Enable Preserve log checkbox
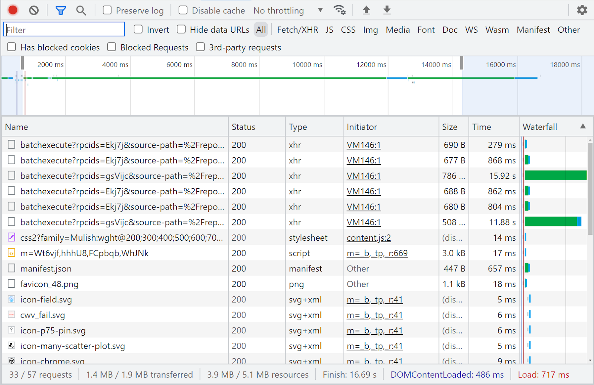 pos(107,10)
